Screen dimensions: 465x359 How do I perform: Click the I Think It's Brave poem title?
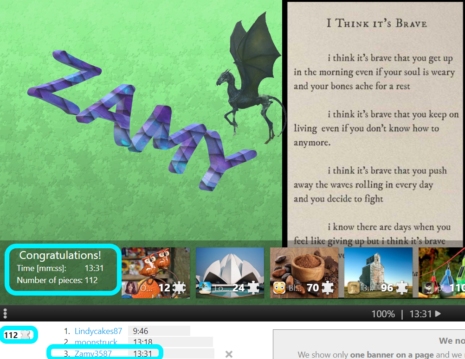coord(377,23)
